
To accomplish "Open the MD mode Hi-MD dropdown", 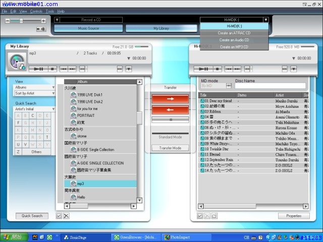I will (229, 86).
